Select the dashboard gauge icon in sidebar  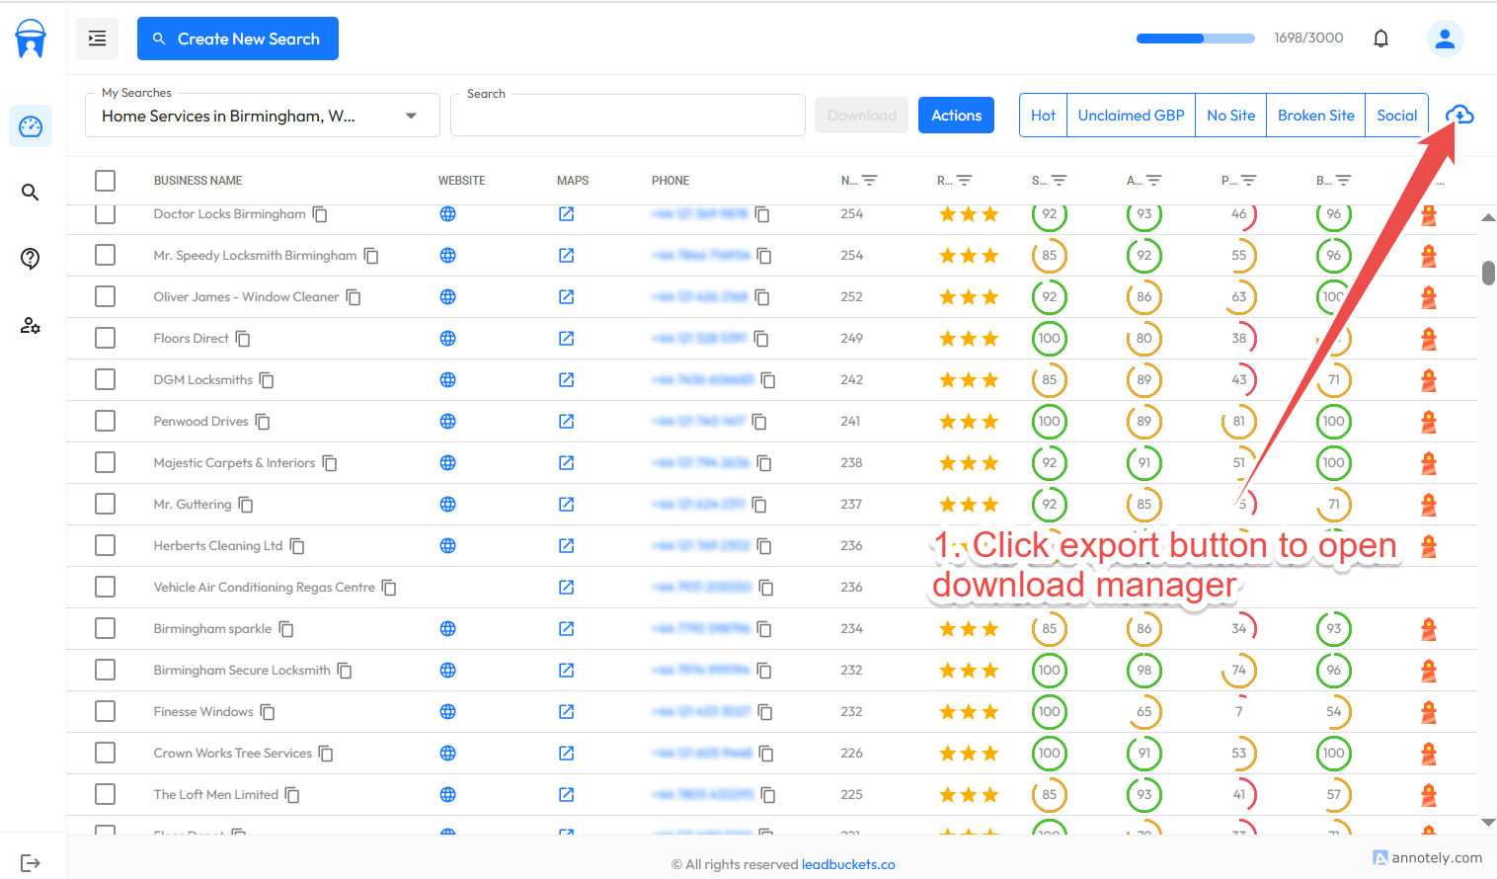[30, 126]
